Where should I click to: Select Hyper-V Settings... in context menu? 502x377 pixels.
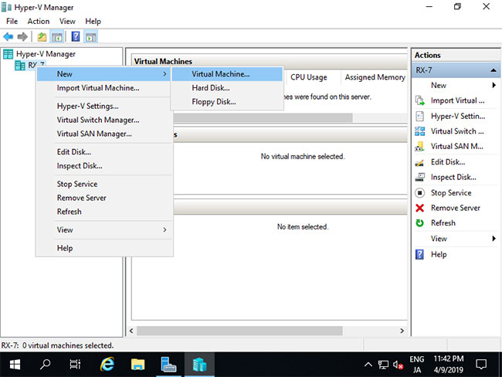(x=103, y=106)
